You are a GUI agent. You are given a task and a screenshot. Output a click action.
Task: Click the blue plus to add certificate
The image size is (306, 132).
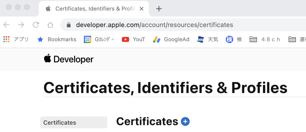(185, 122)
